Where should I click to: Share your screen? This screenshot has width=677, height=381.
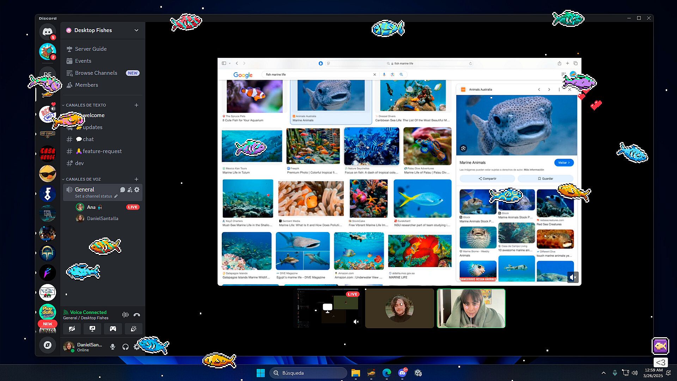[x=92, y=329]
